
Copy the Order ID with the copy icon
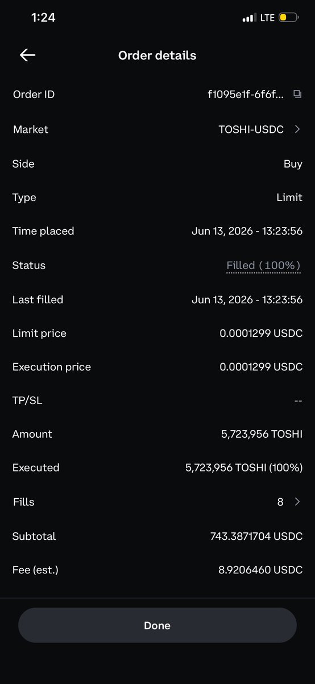[x=297, y=95]
